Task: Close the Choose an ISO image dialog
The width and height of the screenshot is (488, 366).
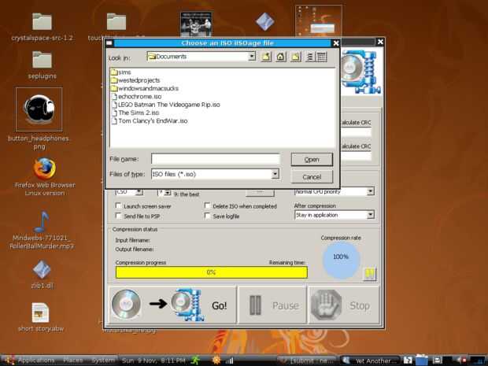Action: (336, 43)
